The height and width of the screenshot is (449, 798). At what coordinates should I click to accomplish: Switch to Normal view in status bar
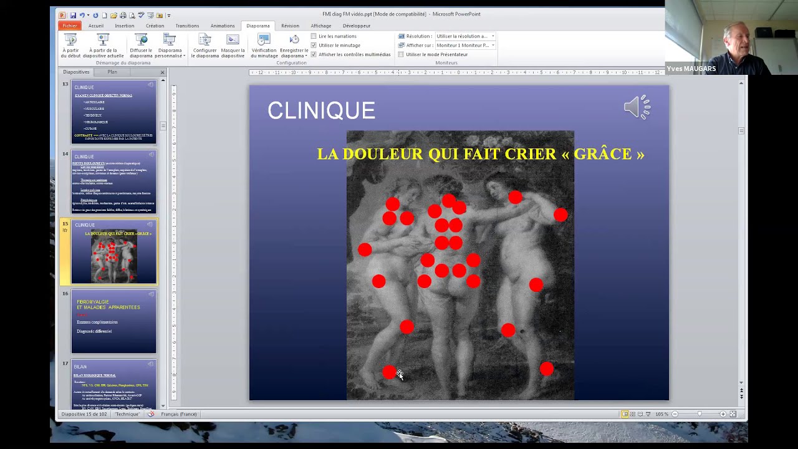[x=625, y=414]
